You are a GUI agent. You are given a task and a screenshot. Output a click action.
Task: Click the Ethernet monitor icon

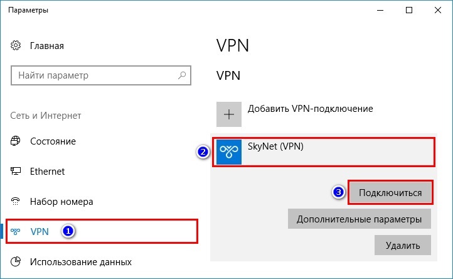click(15, 171)
